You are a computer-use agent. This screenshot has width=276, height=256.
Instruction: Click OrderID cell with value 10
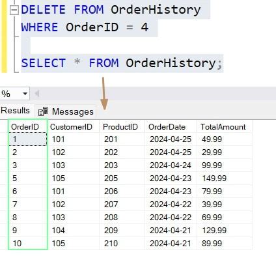pos(28,244)
